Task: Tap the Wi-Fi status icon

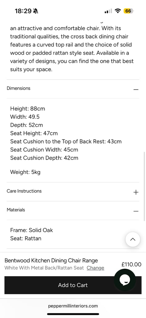Action: [117, 11]
